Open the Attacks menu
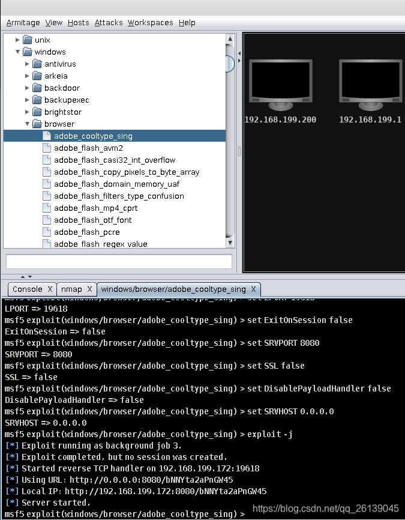This screenshot has height=520, width=405. [x=109, y=23]
